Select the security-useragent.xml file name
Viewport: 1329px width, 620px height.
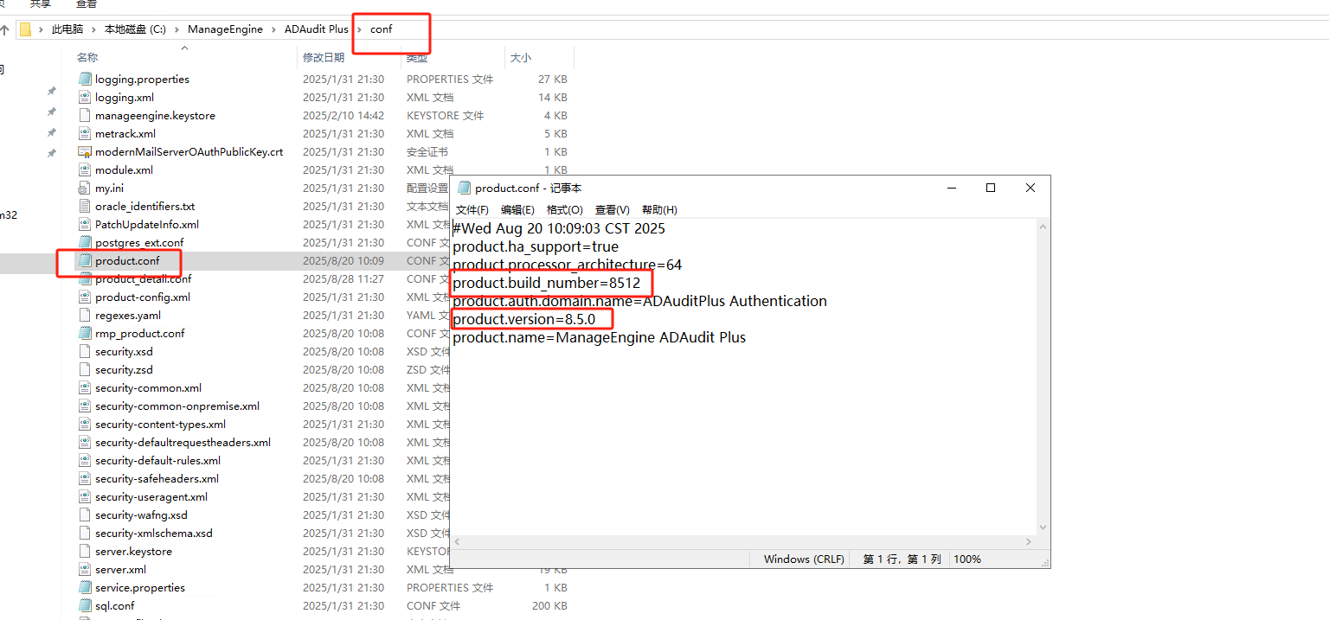coord(151,497)
